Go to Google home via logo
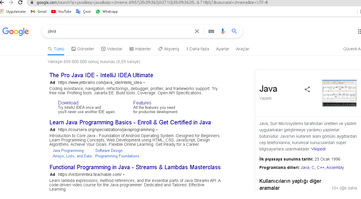The width and height of the screenshot is (361, 199). pyautogui.click(x=16, y=32)
